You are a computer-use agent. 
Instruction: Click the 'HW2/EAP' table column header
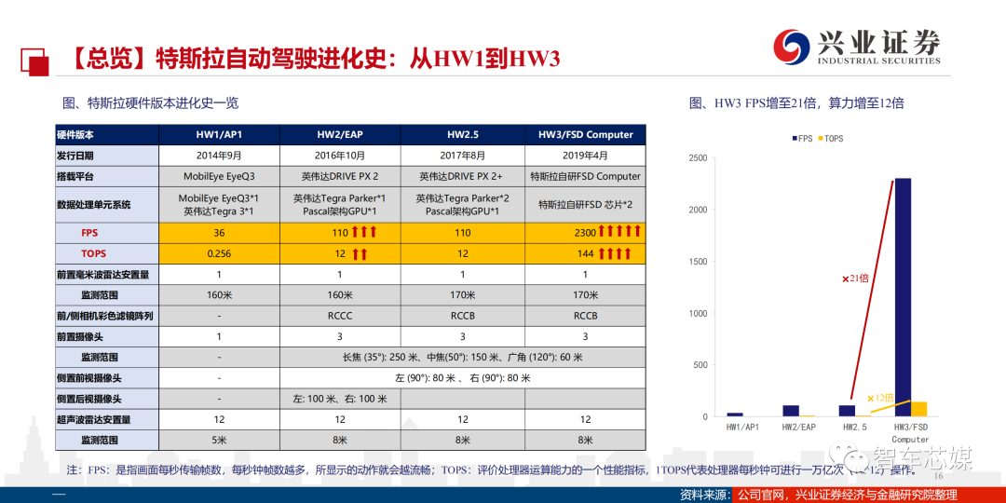(340, 135)
